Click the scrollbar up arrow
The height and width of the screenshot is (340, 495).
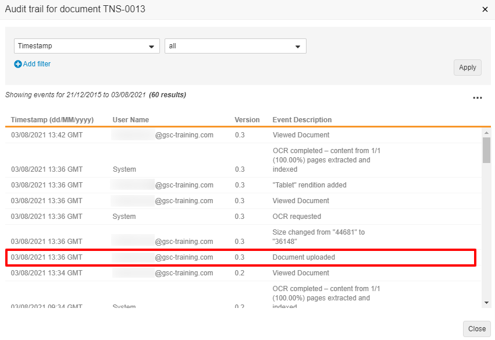486,133
